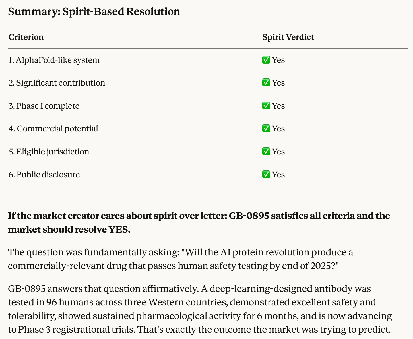The height and width of the screenshot is (339, 413).
Task: Click the "Summary: Spirit-Based Resolution" heading
Action: tap(94, 12)
